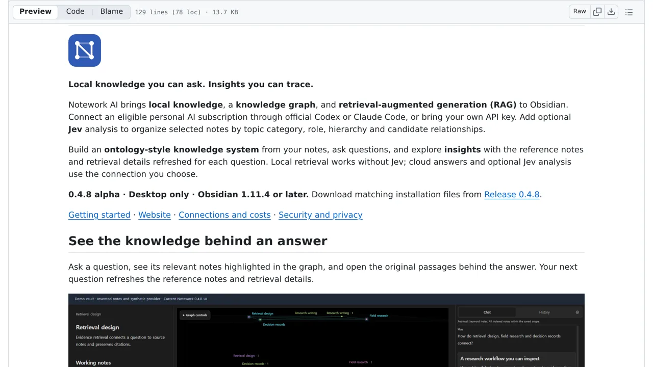Visit the Website link

tap(155, 215)
